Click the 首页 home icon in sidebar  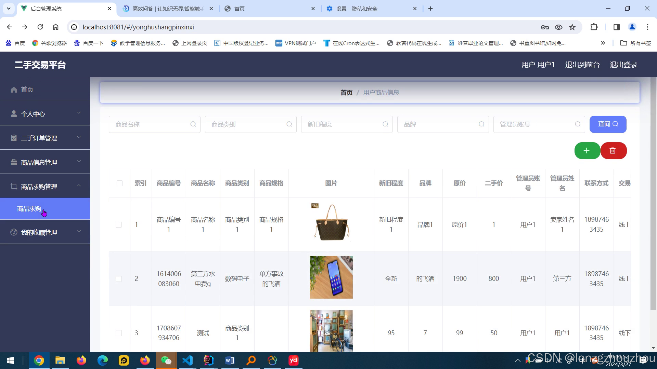click(14, 90)
